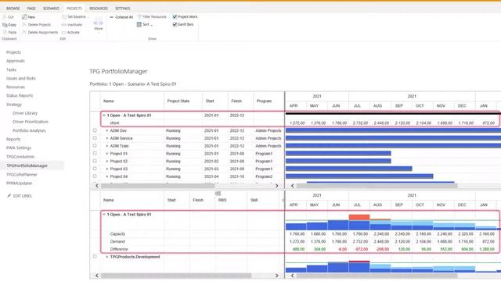Click the Project 04 Gantt bar
The height and width of the screenshot is (281, 501).
click(x=359, y=176)
